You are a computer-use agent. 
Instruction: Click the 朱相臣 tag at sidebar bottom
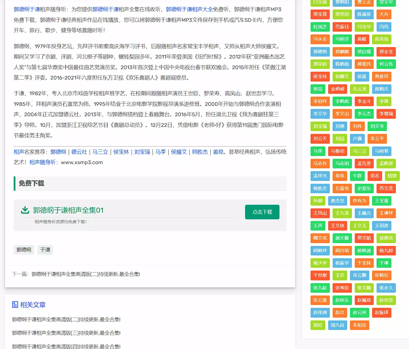point(359,325)
